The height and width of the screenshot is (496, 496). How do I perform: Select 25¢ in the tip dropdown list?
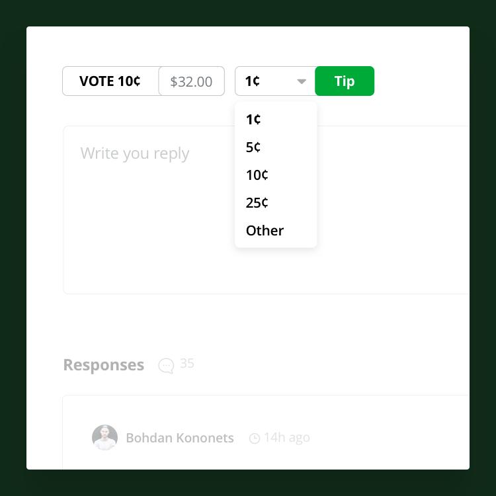click(257, 203)
